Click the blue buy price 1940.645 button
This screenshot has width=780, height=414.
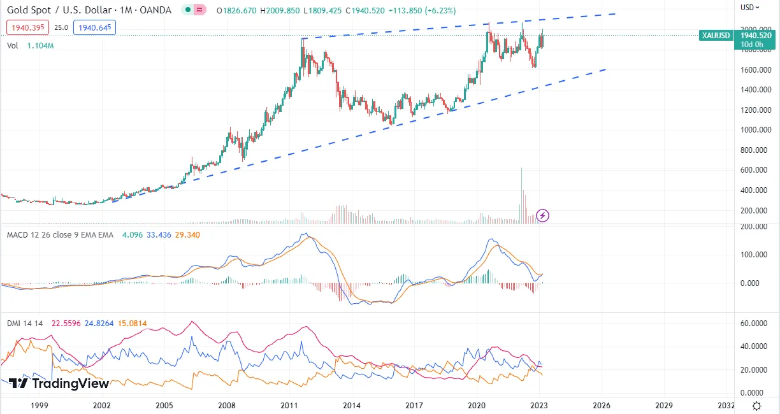click(x=94, y=27)
